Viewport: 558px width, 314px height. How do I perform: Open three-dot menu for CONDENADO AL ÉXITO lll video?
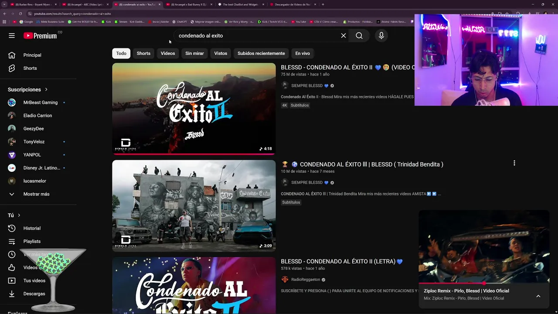(x=514, y=163)
